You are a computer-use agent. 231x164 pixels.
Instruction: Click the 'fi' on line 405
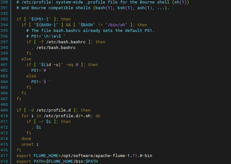29,87
